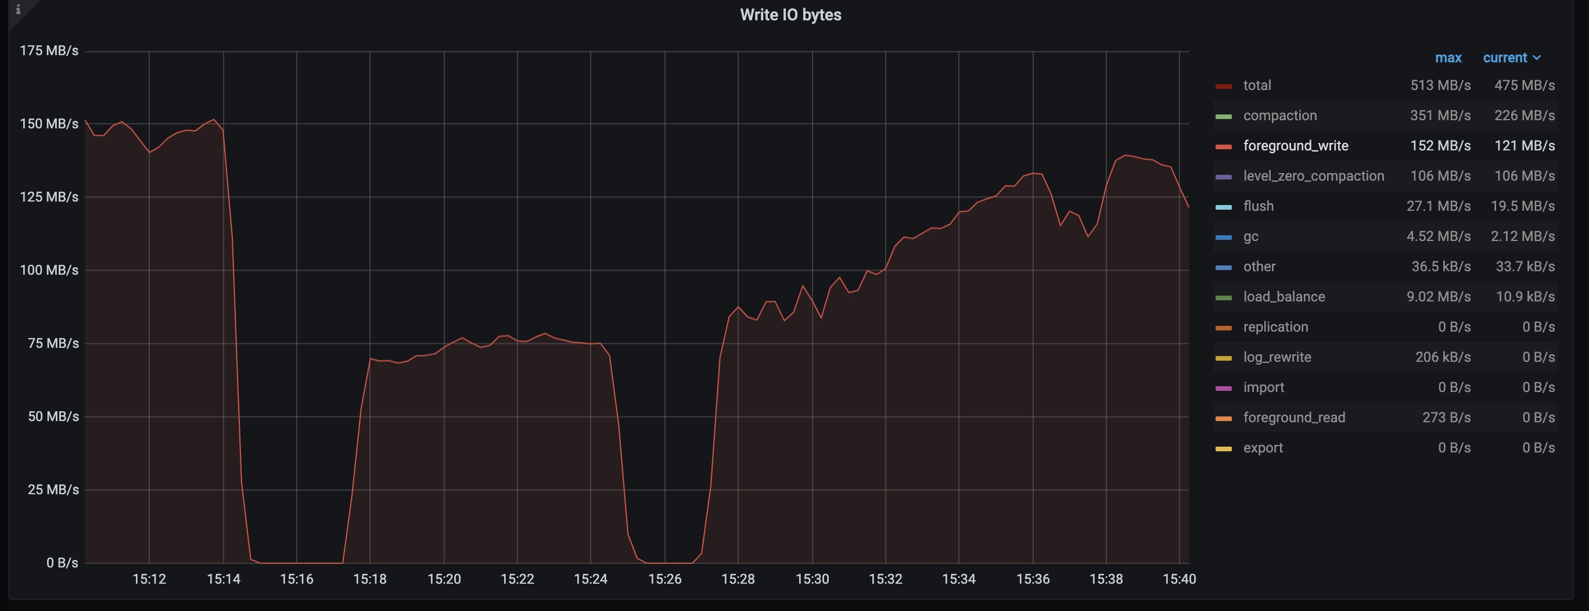Open the color picker for the compaction swatch
The width and height of the screenshot is (1589, 611).
click(1223, 117)
